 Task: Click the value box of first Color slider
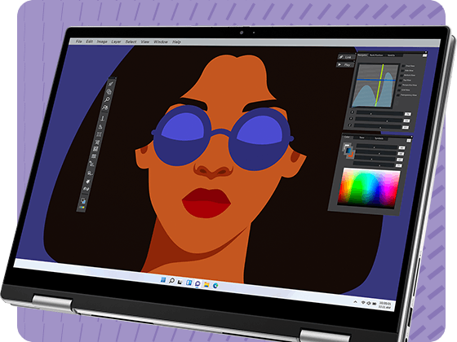[402, 148]
